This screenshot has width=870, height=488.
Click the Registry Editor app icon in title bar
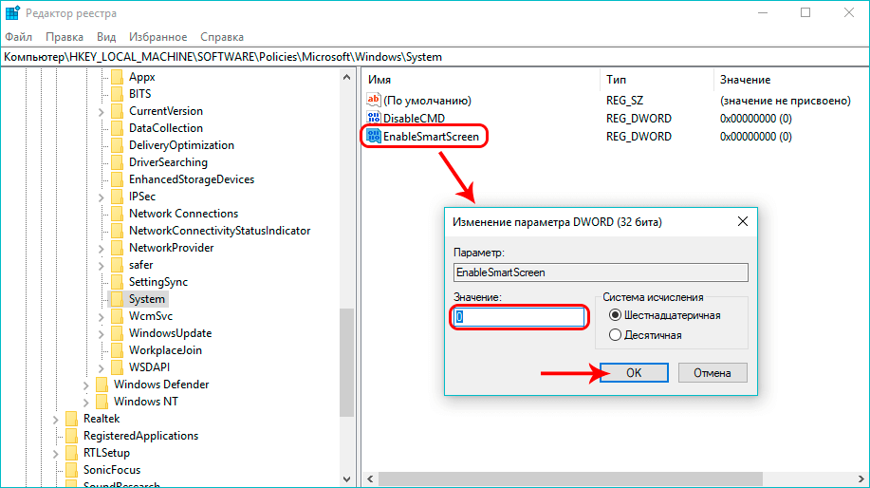[12, 12]
